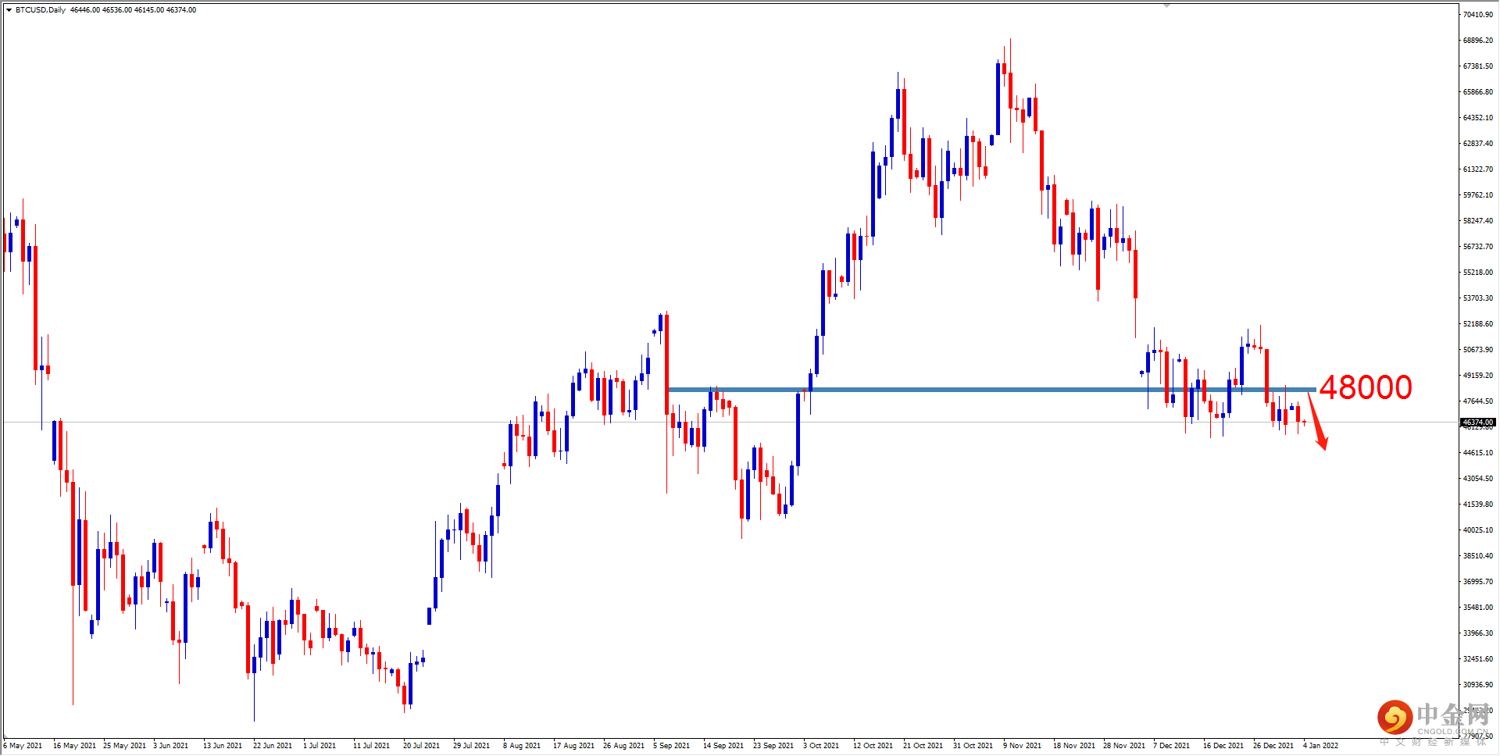Click the 49159.20 price axis label
Screen dimensions: 1500x756
1478,376
